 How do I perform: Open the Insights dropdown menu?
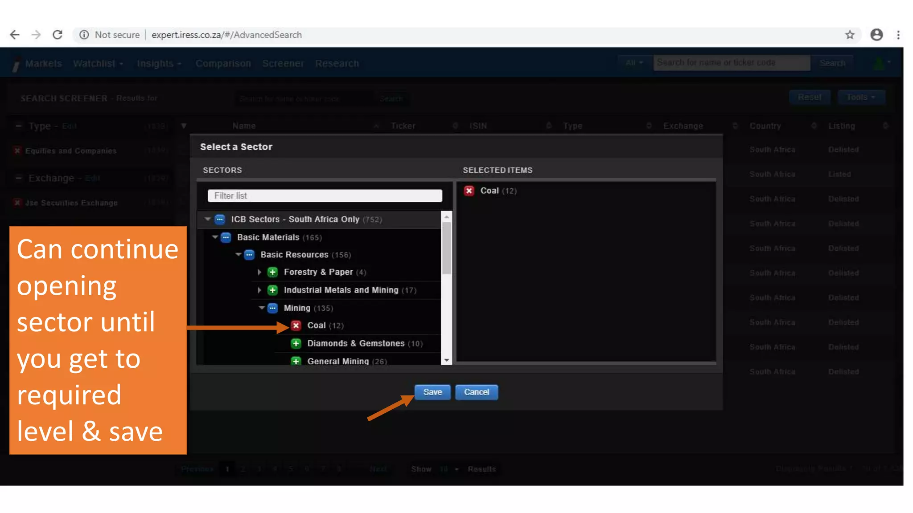point(159,63)
